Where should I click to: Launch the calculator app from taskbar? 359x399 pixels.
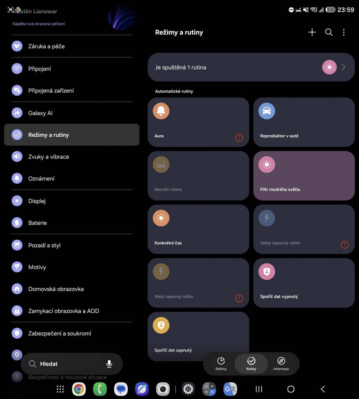[x=209, y=389]
